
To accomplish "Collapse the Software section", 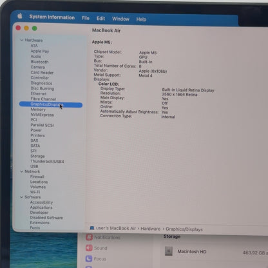I will pyautogui.click(x=21, y=197).
